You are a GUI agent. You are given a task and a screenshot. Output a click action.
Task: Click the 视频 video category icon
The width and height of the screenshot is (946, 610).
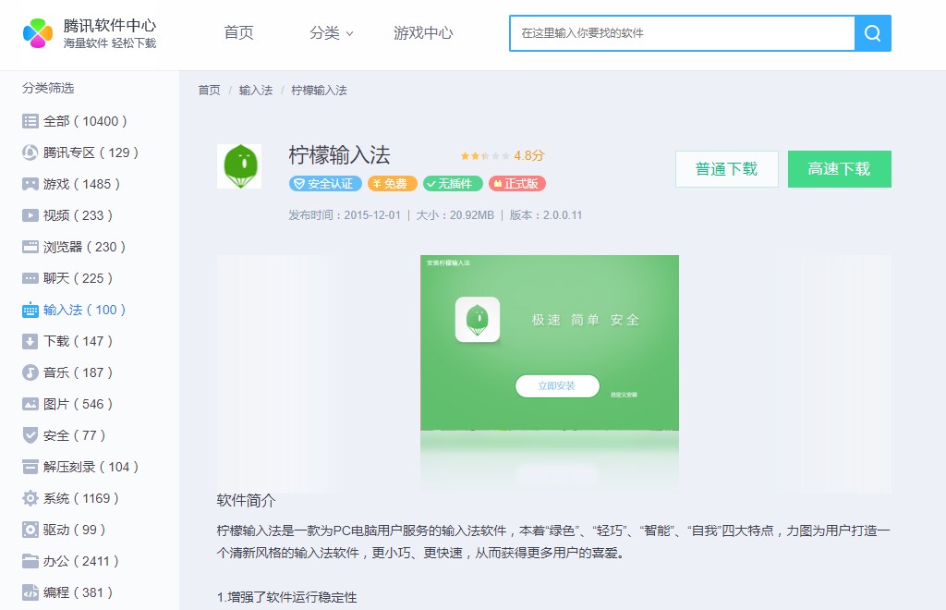click(30, 214)
